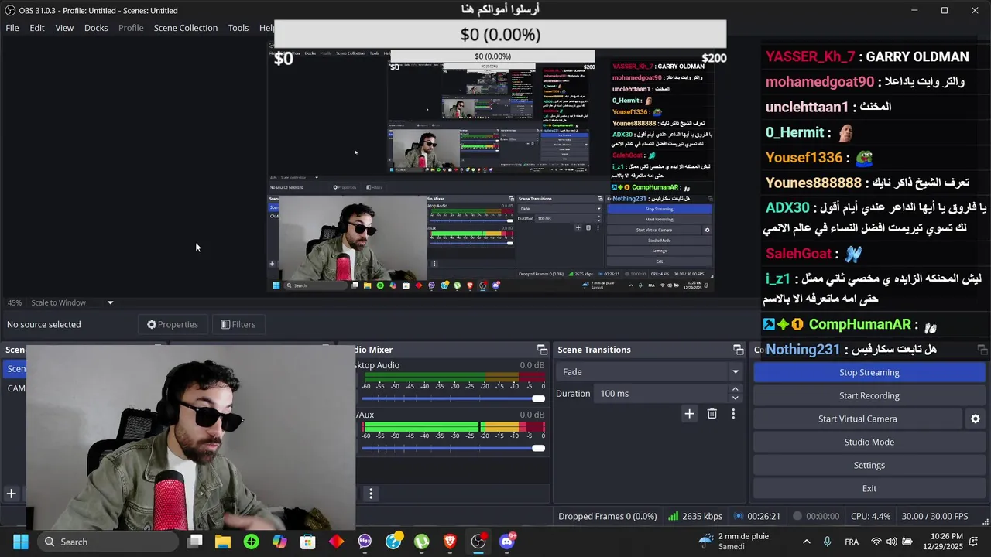The height and width of the screenshot is (557, 991).
Task: Select the CAM scene in list
Action: point(14,388)
